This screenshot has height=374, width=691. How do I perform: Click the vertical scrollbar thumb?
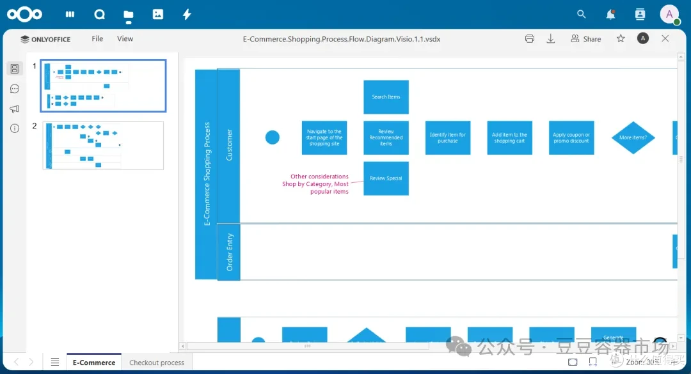[681, 159]
